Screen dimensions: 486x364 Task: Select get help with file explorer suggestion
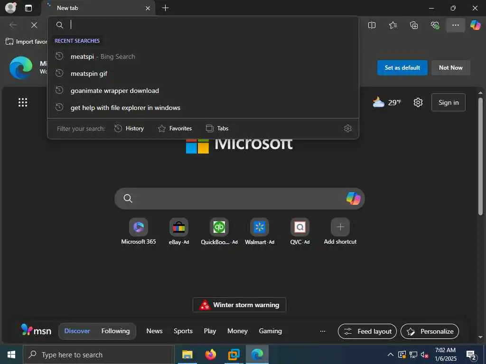point(203,108)
